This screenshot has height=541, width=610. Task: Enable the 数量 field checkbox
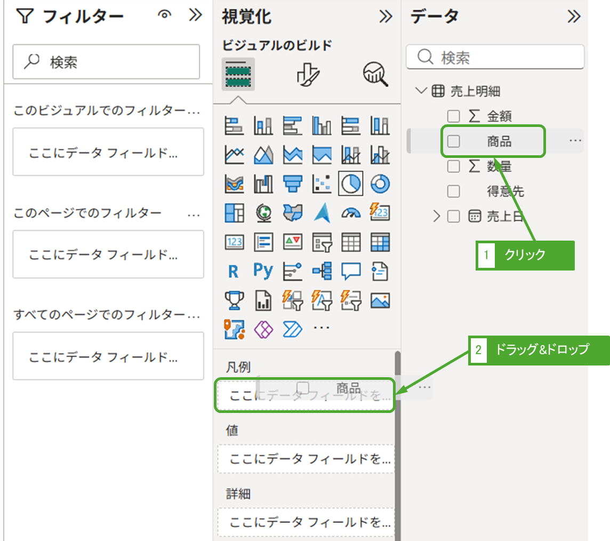(x=453, y=166)
